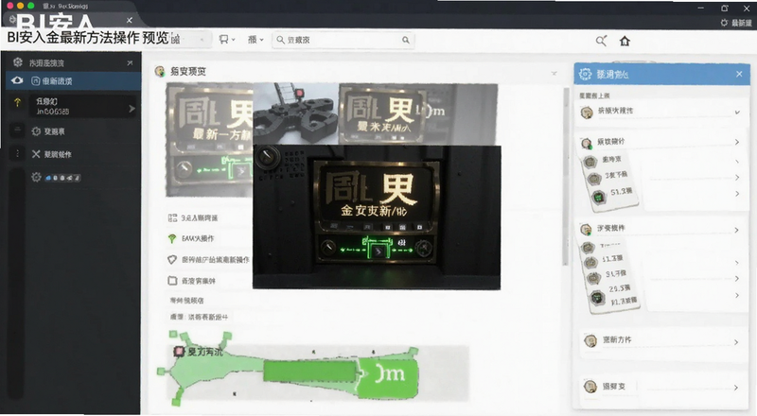The image size is (757, 416).
Task: Click the three-dot icon in the sidebar strip
Action: pos(17,153)
